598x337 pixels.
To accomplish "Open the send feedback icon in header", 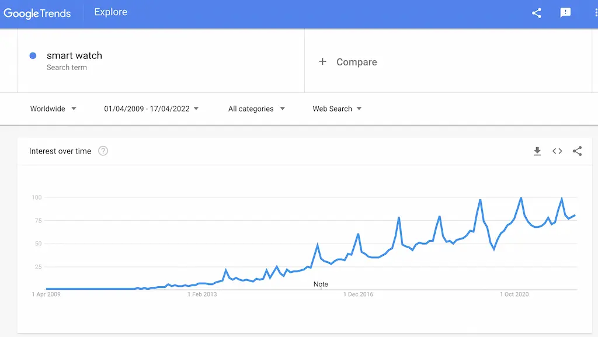I will click(565, 13).
